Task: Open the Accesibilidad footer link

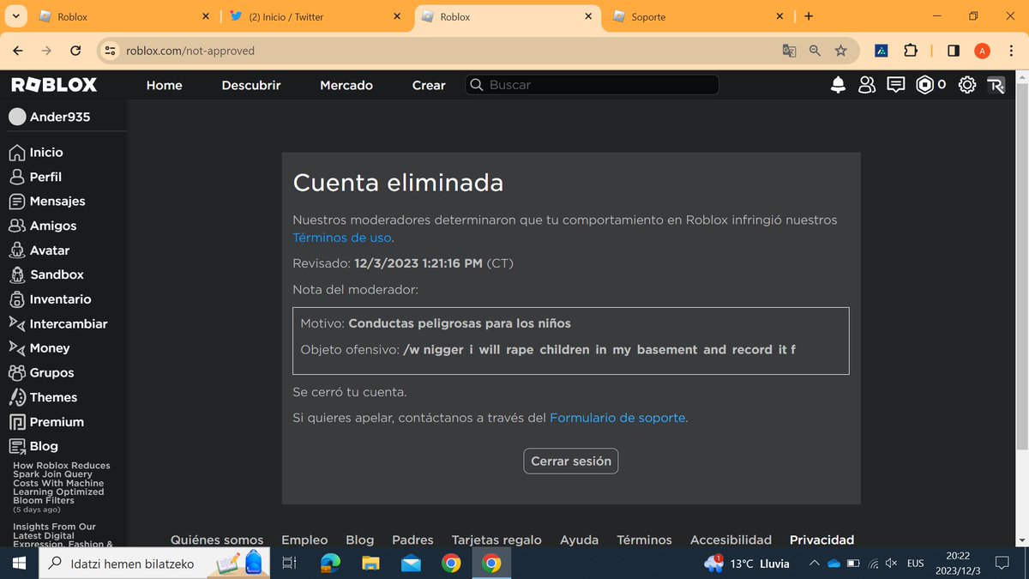Action: 731,540
